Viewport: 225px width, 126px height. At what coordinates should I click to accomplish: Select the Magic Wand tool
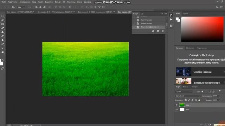pos(2,20)
